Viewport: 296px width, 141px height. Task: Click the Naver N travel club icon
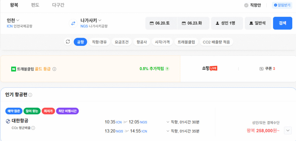click(x=13, y=69)
